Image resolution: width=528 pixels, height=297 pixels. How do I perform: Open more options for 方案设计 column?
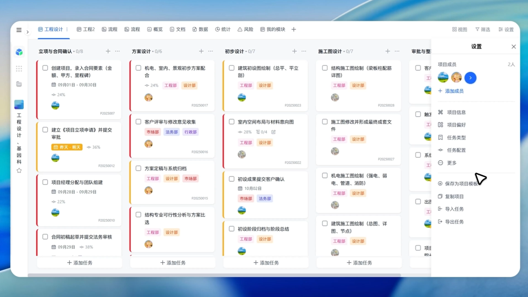pyautogui.click(x=211, y=51)
